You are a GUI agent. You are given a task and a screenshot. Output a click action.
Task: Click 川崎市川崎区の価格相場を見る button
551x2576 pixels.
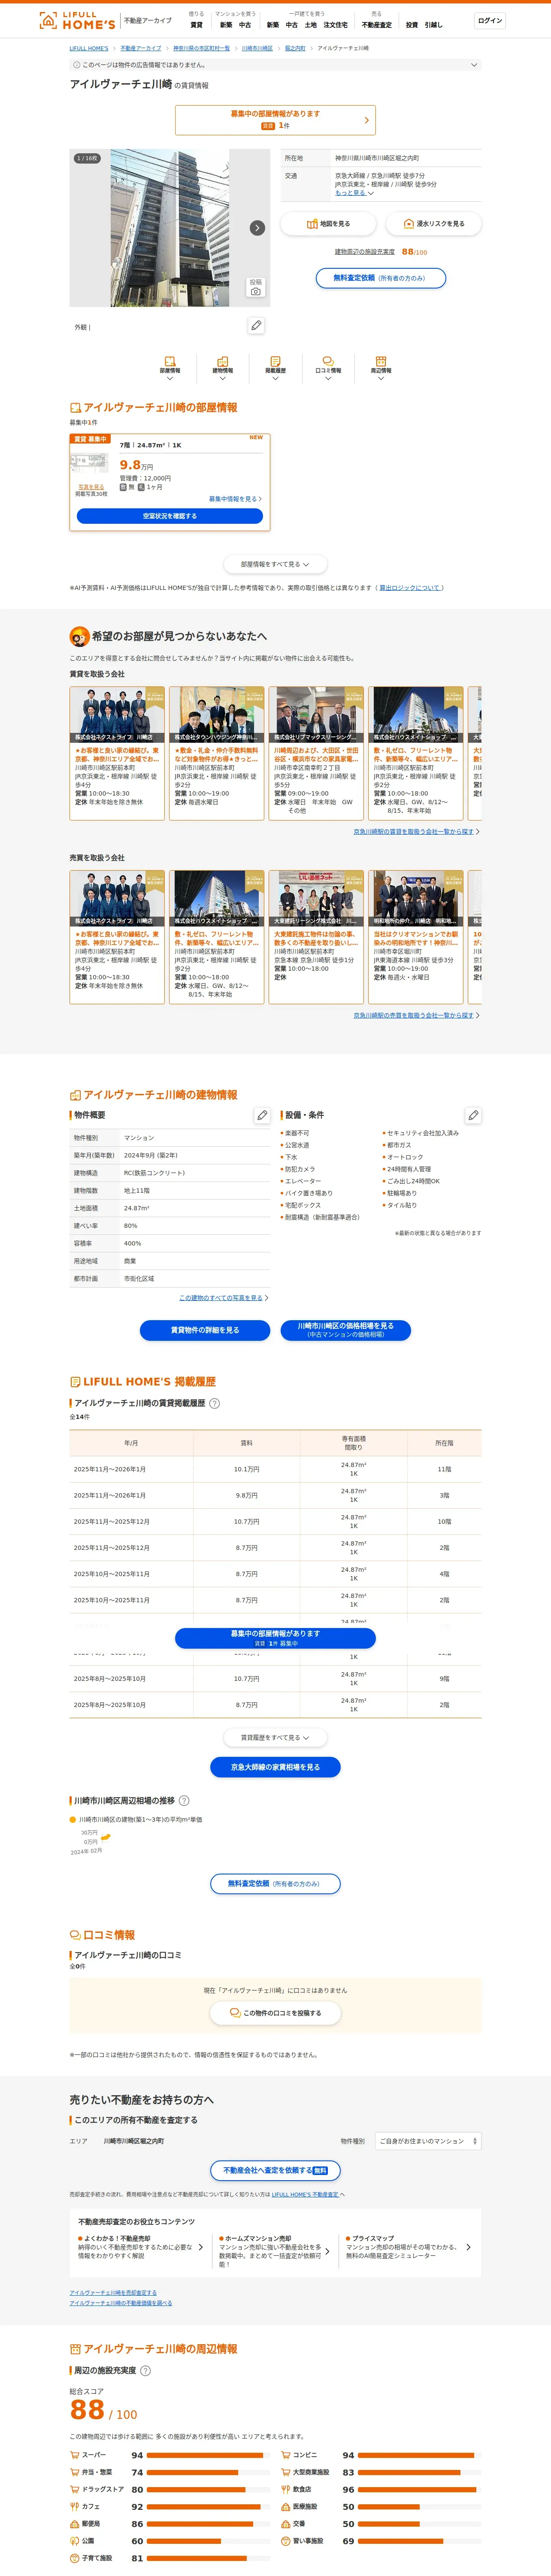[345, 1330]
